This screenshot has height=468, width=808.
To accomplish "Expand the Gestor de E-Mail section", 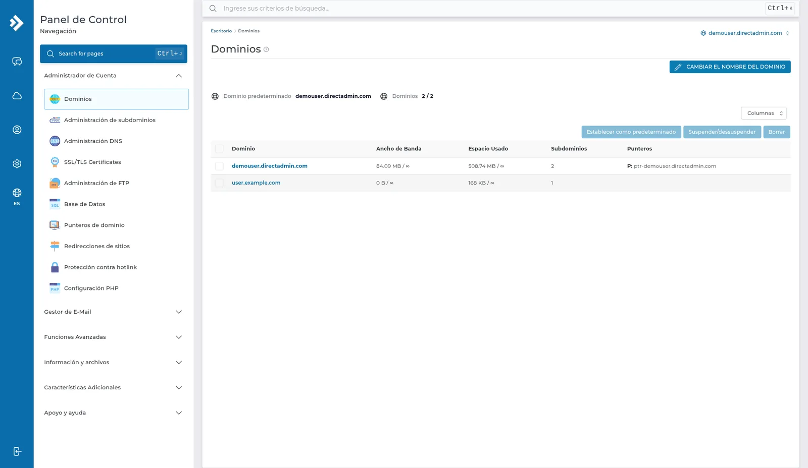I will point(114,312).
